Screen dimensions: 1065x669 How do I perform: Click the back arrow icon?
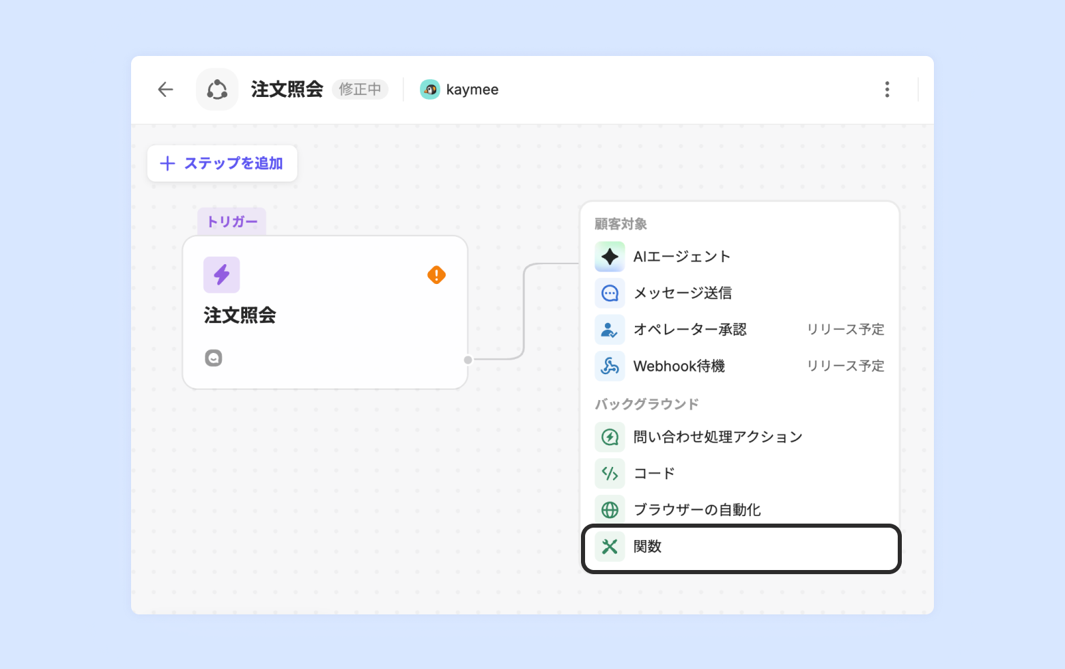(x=165, y=89)
